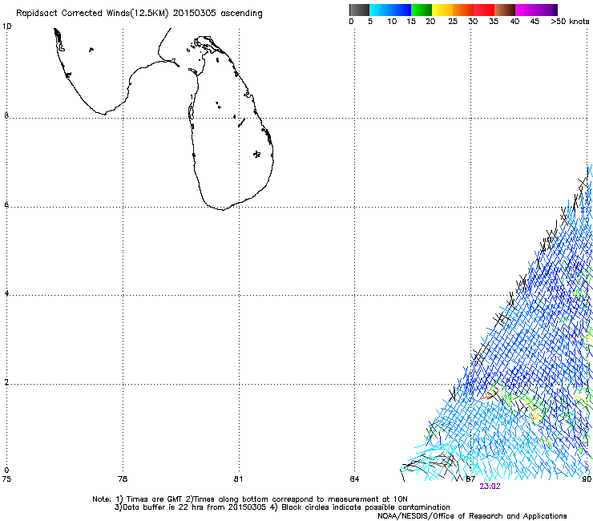Click legend tick label 10
593x521 pixels.
[x=392, y=22]
